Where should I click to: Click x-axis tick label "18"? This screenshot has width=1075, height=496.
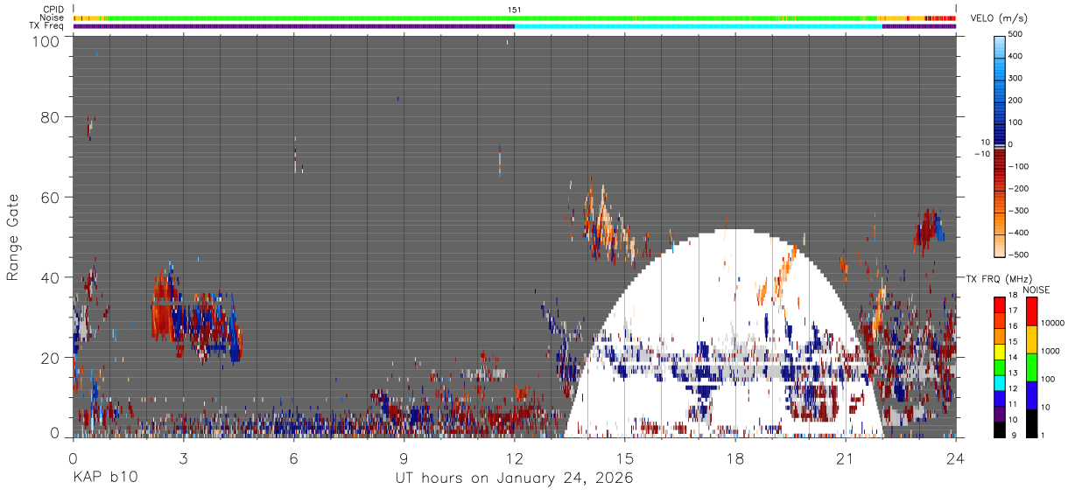click(x=735, y=458)
